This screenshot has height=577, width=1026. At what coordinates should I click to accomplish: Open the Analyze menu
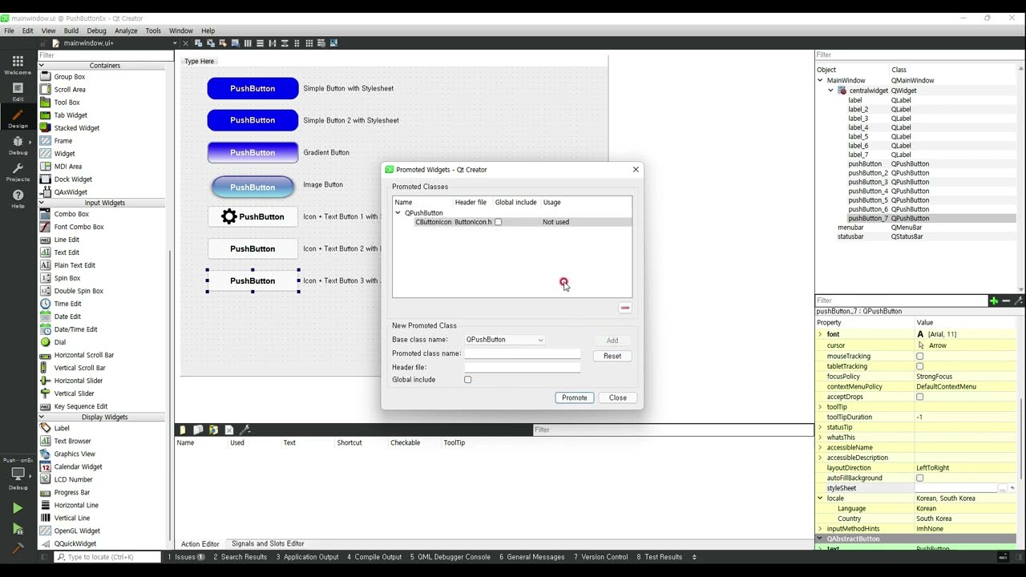tap(126, 30)
